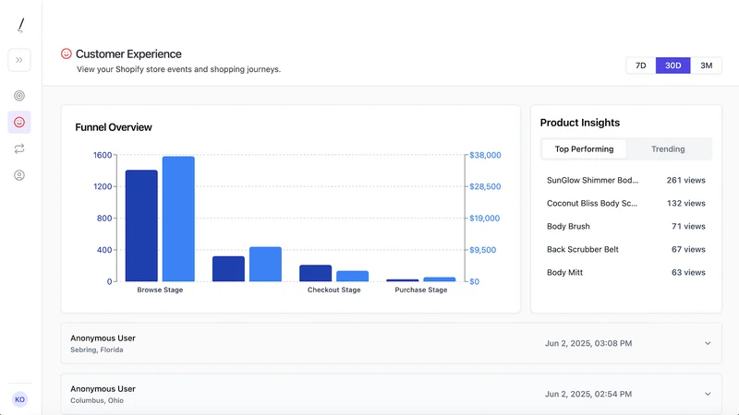The height and width of the screenshot is (415, 739).
Task: Click the Jun 2, 2025, 02:54 PM timestamp
Action: (x=588, y=395)
